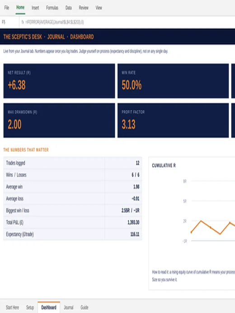This screenshot has width=235, height=313.
Task: Select the Trades logged value 12
Action: 137,163
